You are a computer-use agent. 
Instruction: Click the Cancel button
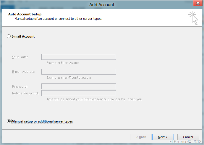[188, 137]
